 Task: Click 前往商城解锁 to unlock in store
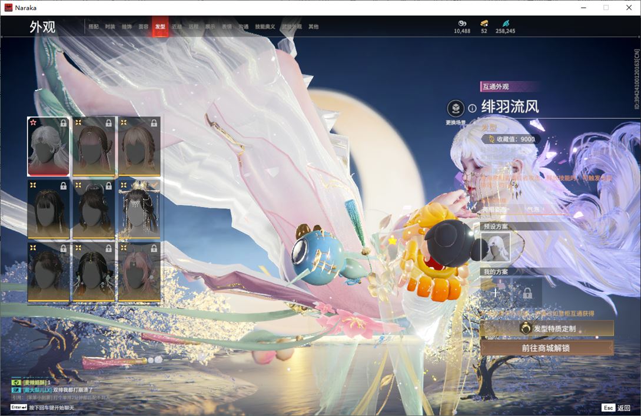point(547,348)
